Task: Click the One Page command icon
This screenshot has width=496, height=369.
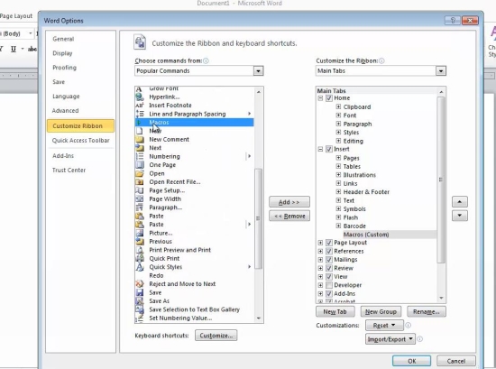Action: tap(140, 165)
